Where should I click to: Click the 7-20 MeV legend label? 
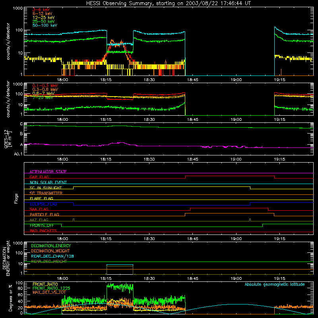tap(43, 97)
